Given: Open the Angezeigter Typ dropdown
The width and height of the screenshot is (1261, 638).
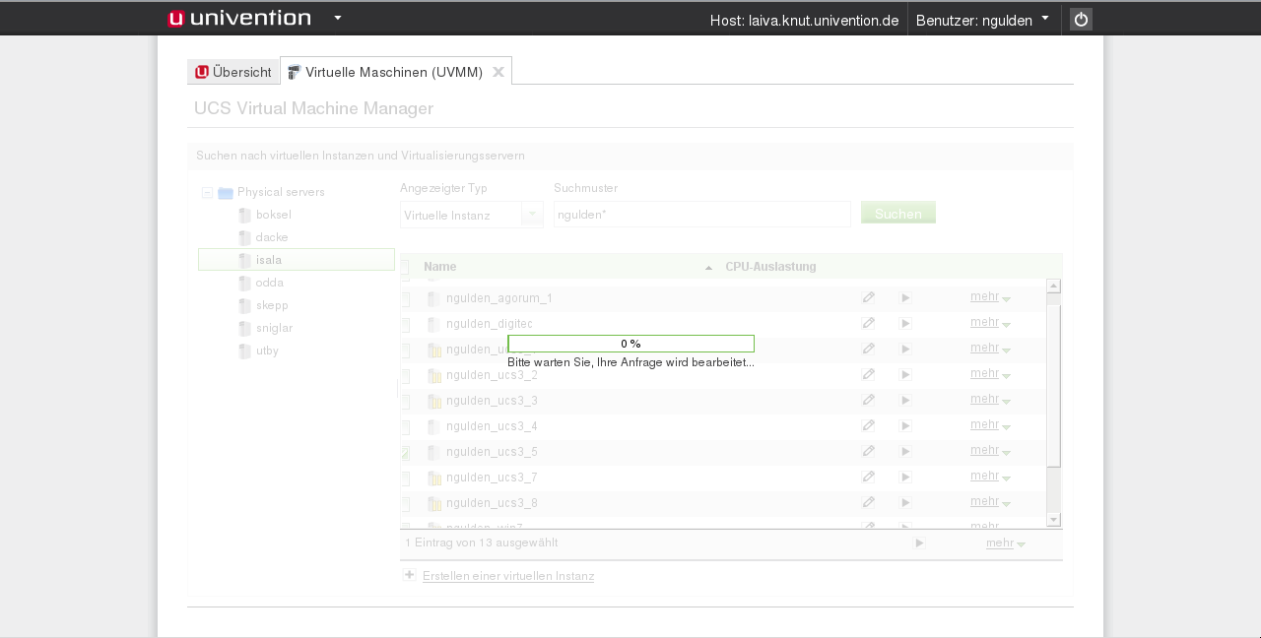Looking at the screenshot, I should [531, 215].
